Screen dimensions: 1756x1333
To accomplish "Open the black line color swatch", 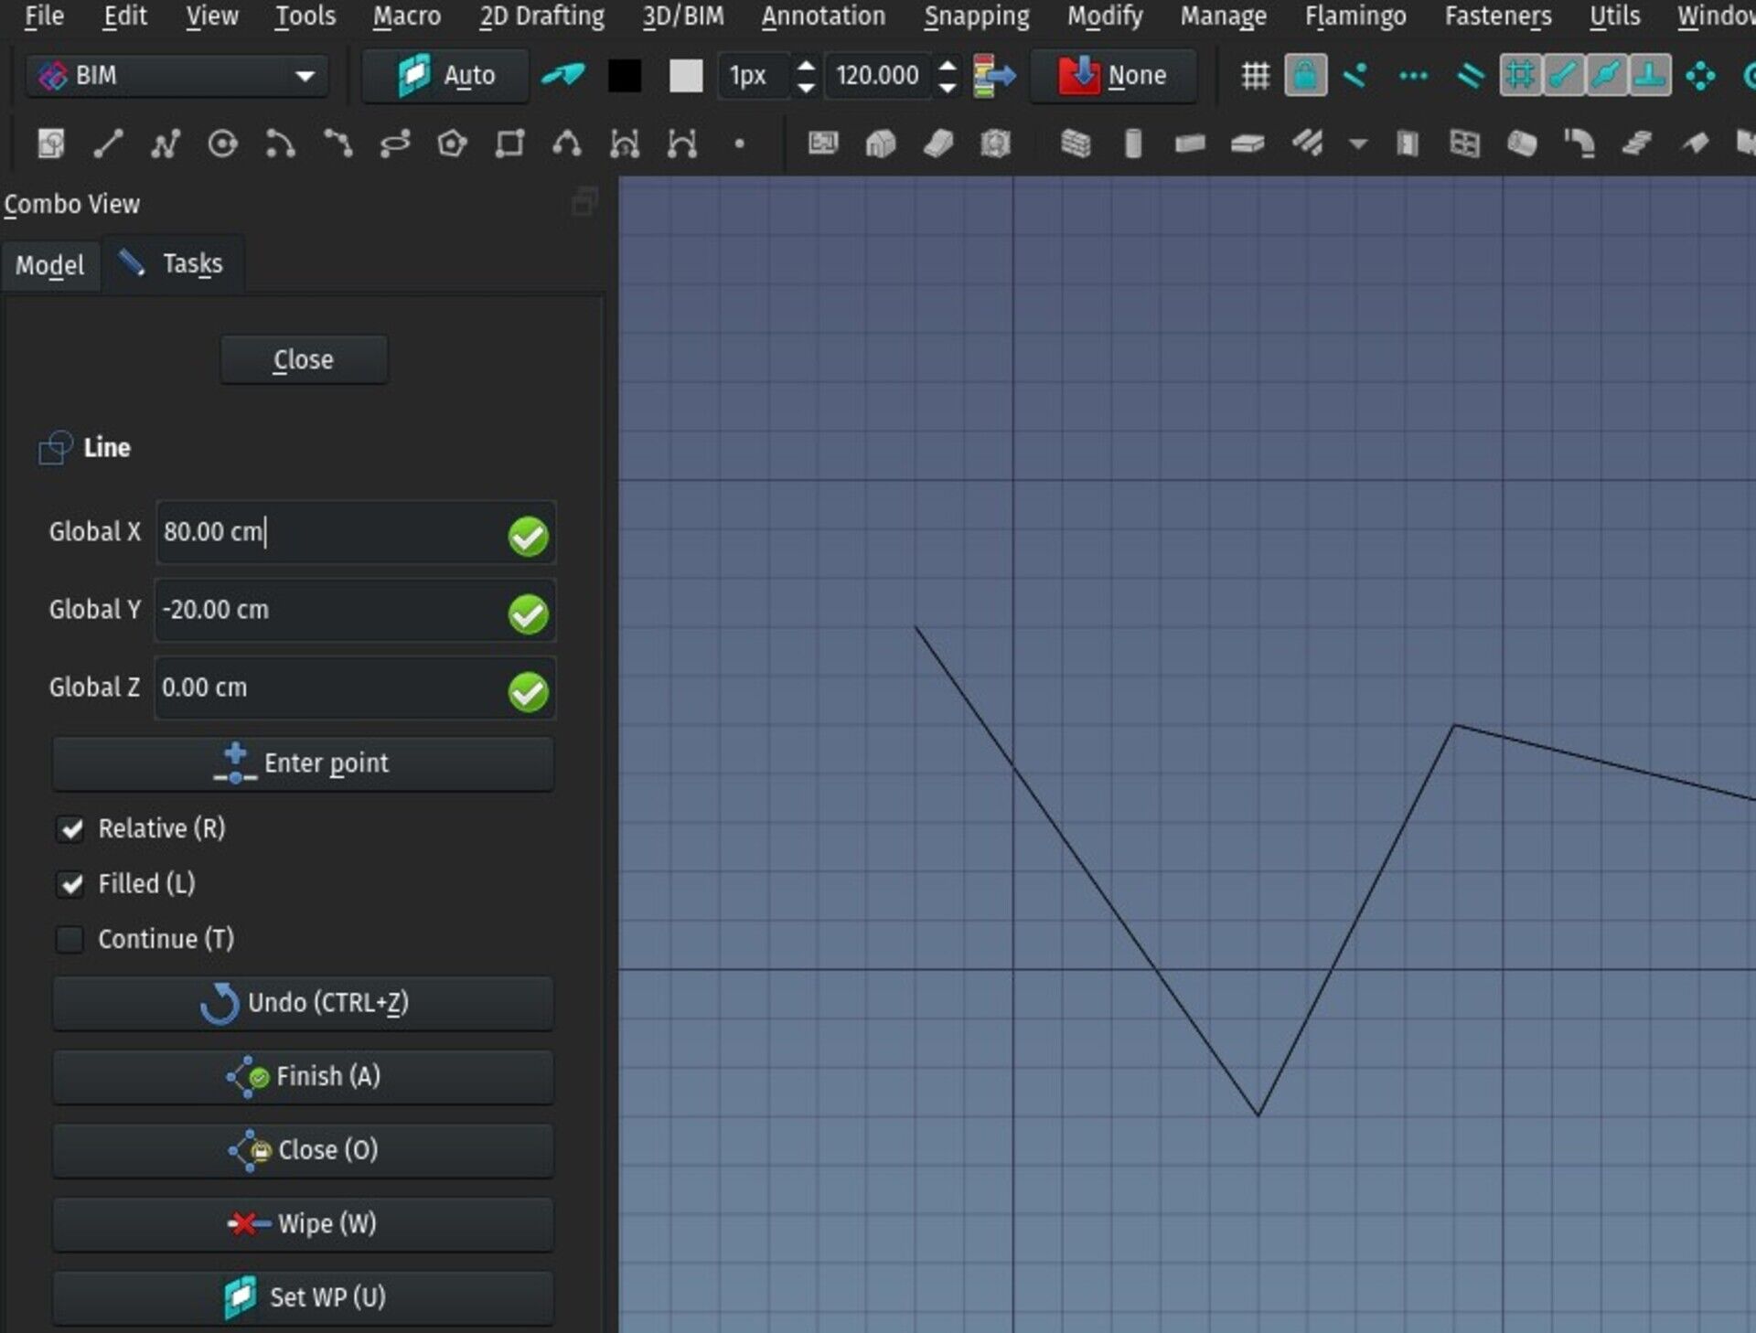I will 625,76.
